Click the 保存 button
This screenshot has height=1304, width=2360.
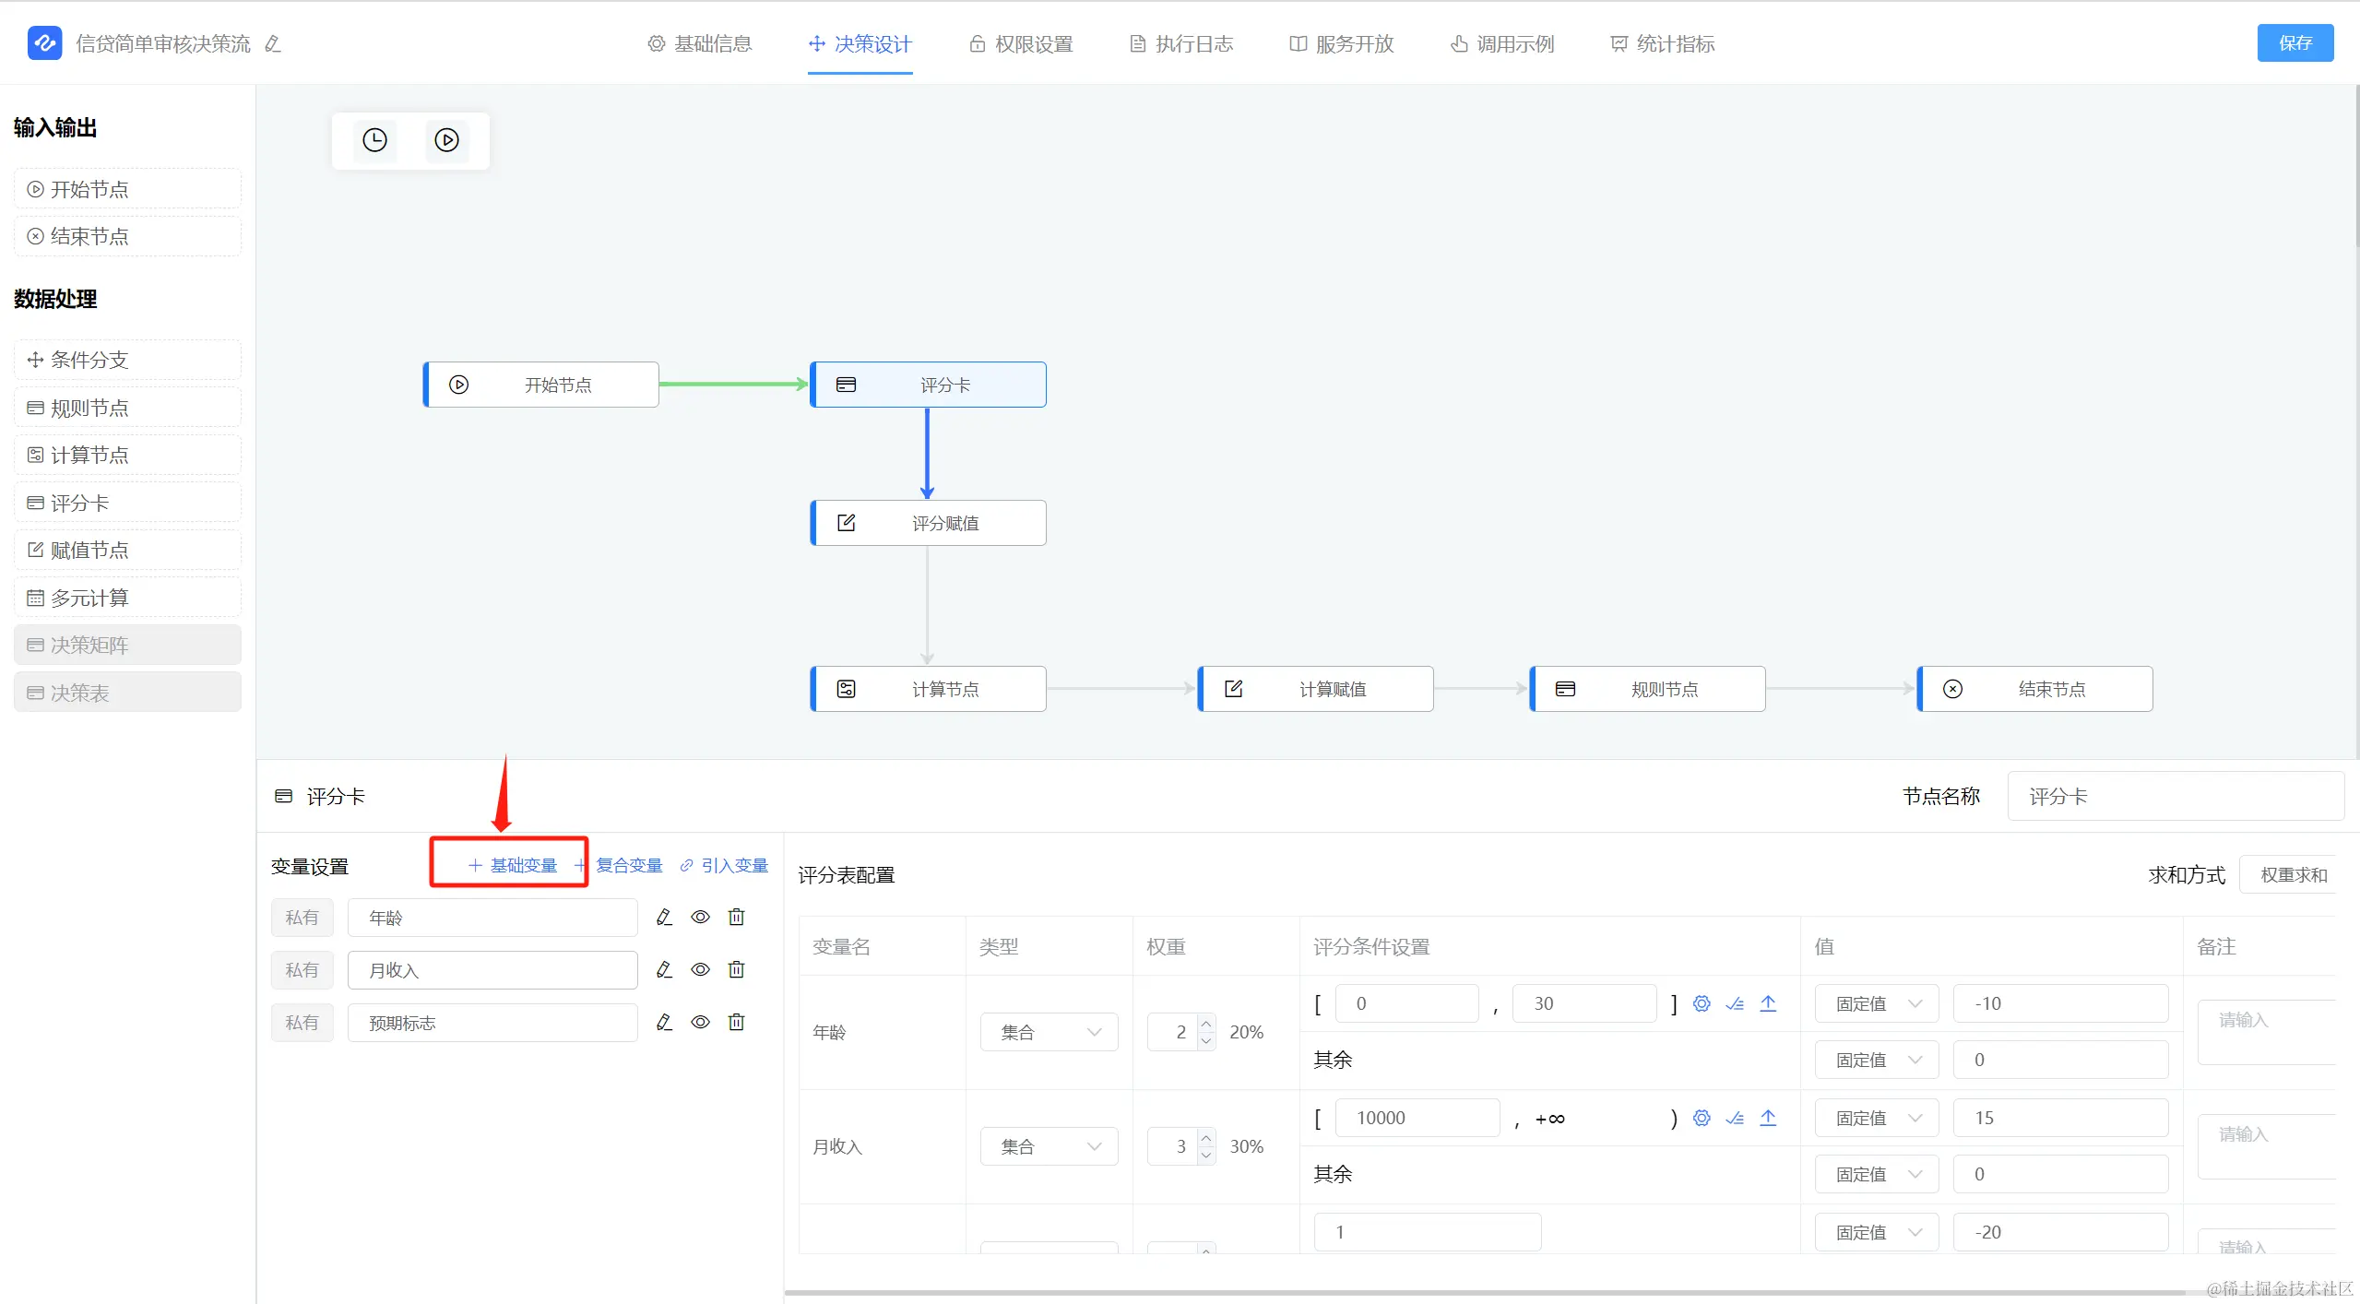click(2295, 43)
